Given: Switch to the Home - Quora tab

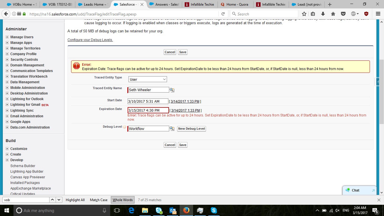Looking at the screenshot, I should 235,4.
